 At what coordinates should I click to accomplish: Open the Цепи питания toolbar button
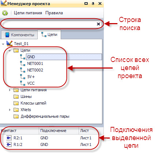click(x=28, y=13)
